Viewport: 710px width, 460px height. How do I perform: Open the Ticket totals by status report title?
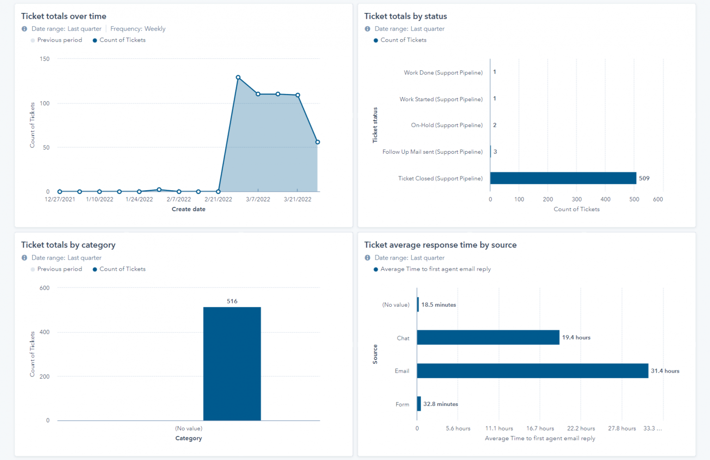405,16
